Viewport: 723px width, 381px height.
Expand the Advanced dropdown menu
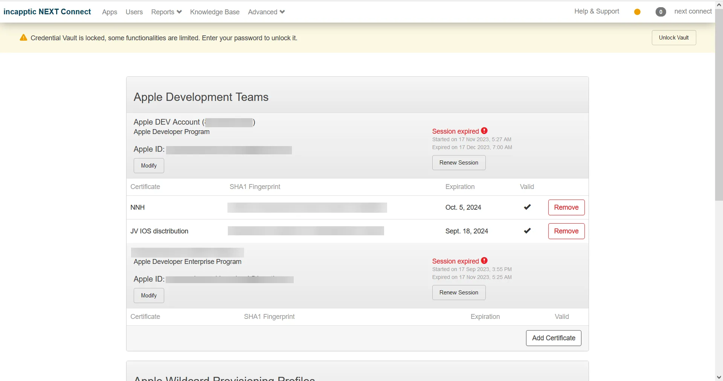266,12
